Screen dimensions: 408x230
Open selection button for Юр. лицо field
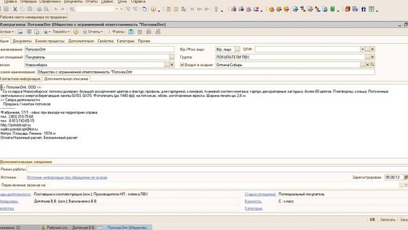(x=237, y=49)
